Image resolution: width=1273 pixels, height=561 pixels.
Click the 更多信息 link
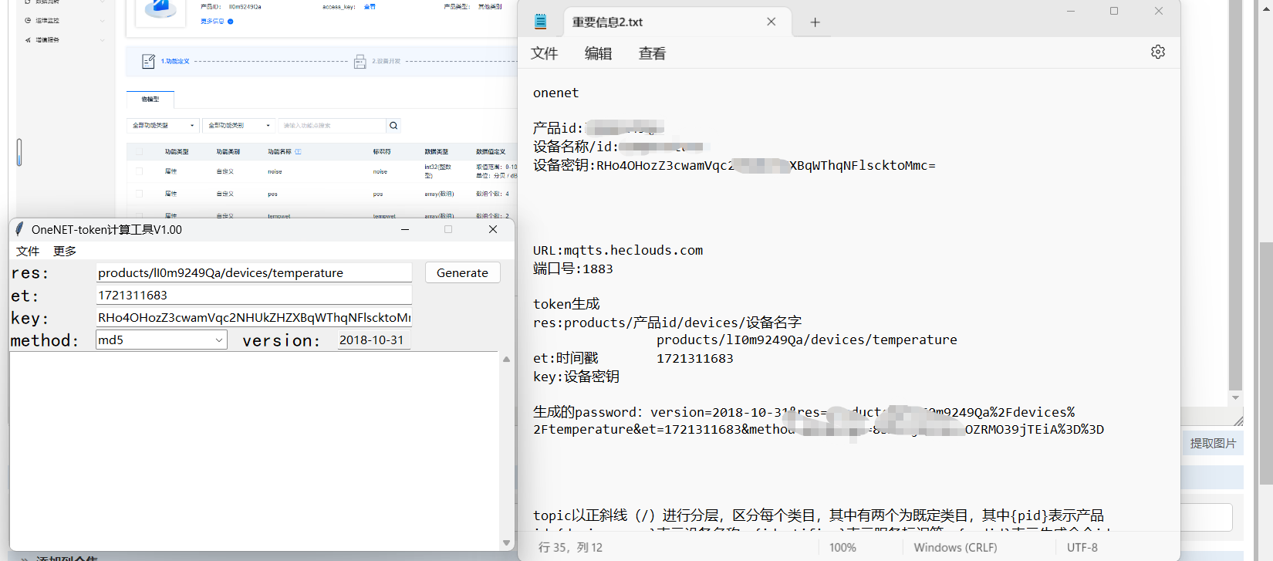[212, 22]
